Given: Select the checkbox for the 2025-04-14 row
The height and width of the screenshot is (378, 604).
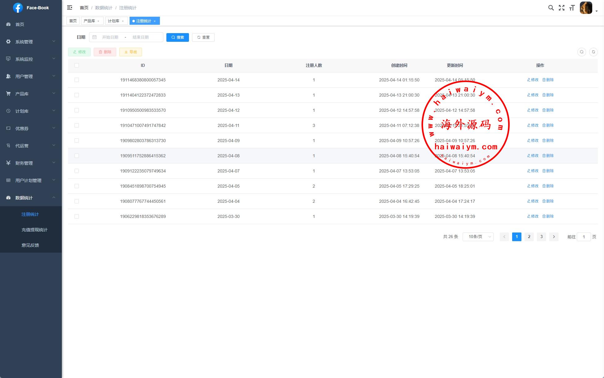Looking at the screenshot, I should click(x=77, y=80).
